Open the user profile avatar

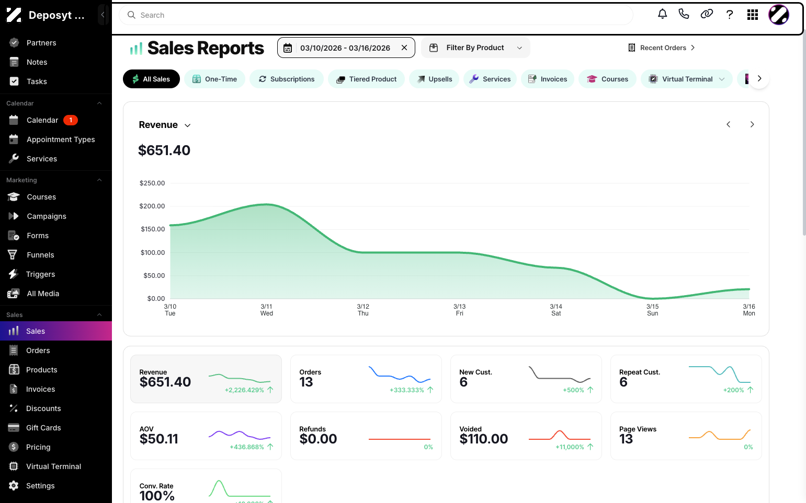[x=778, y=15]
